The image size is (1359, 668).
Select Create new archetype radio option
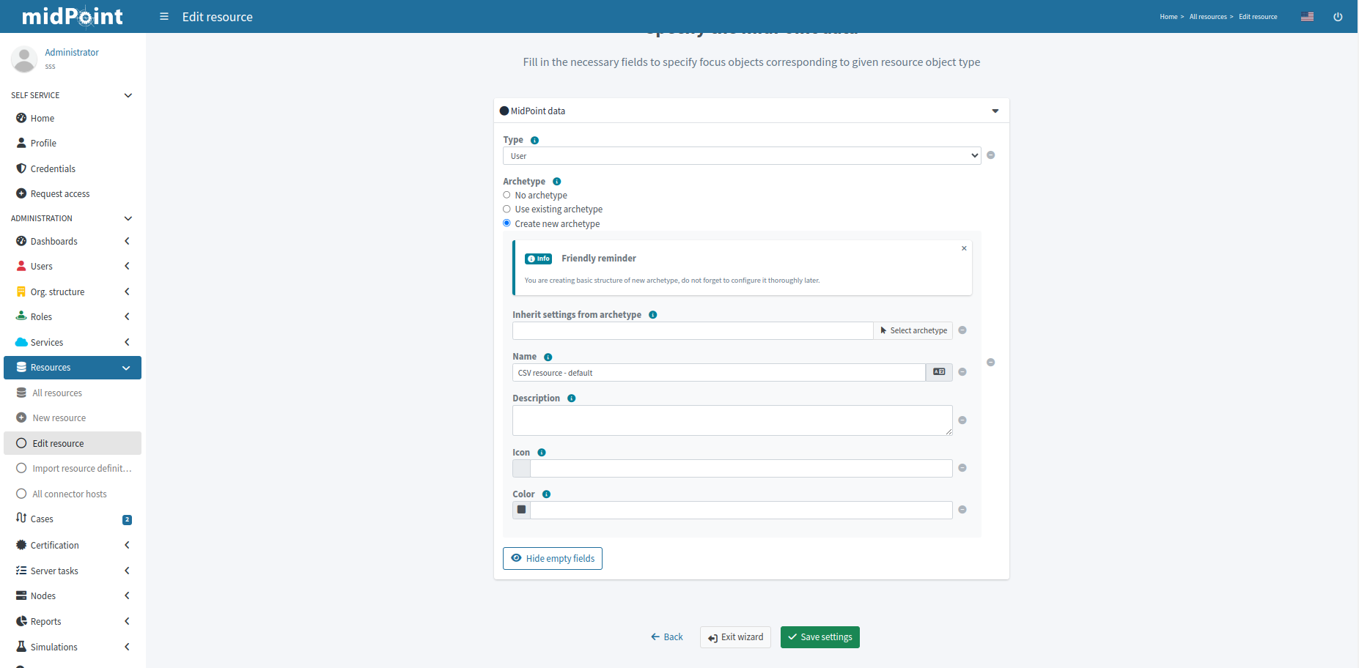[507, 223]
